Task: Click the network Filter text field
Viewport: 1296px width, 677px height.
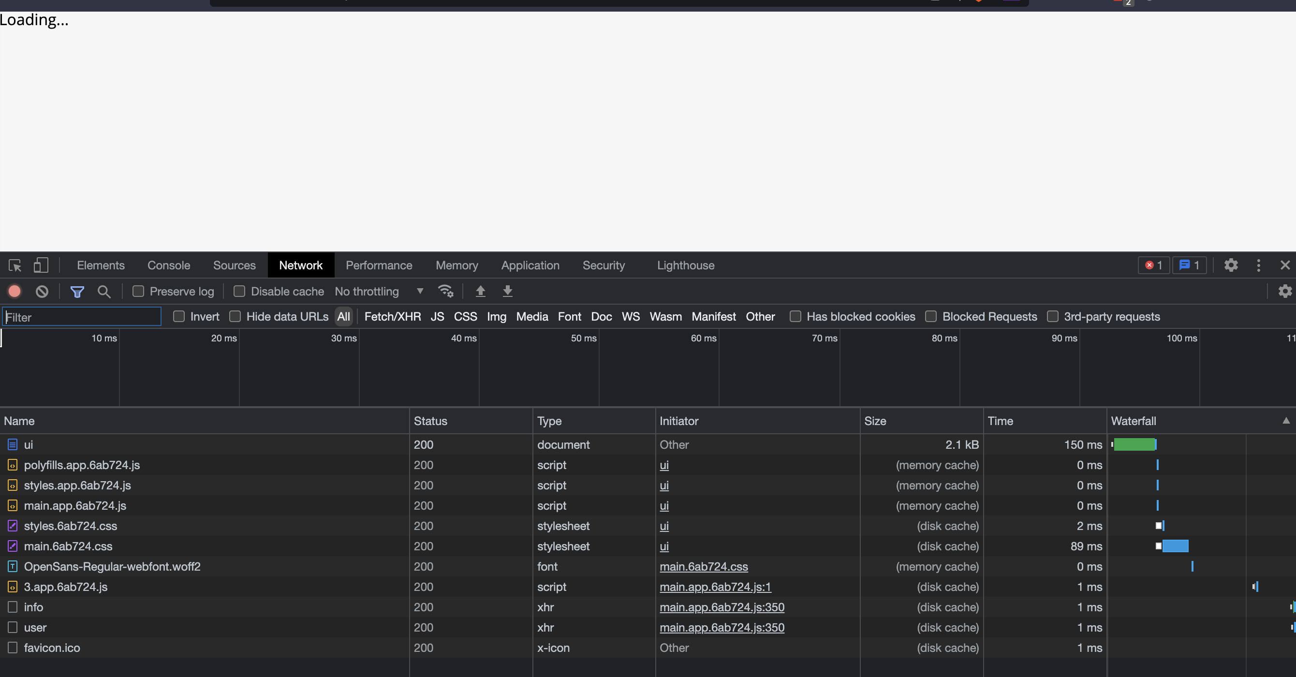Action: tap(82, 317)
